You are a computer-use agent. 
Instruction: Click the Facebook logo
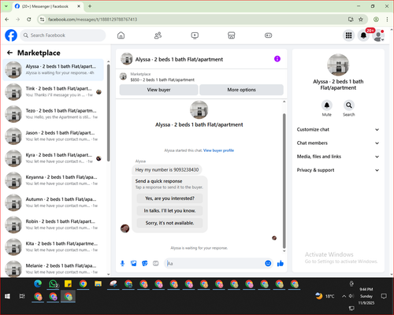(x=11, y=35)
